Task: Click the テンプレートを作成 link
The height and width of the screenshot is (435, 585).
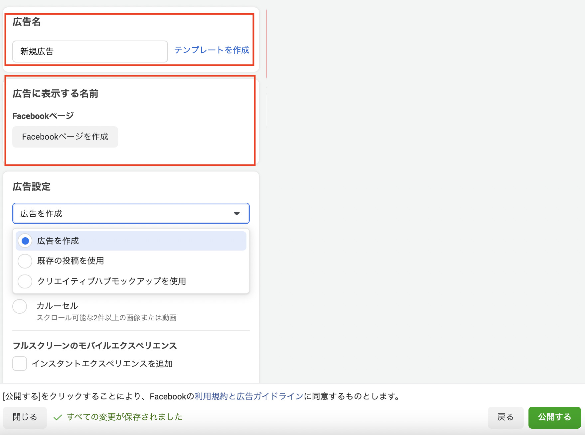Action: point(212,50)
